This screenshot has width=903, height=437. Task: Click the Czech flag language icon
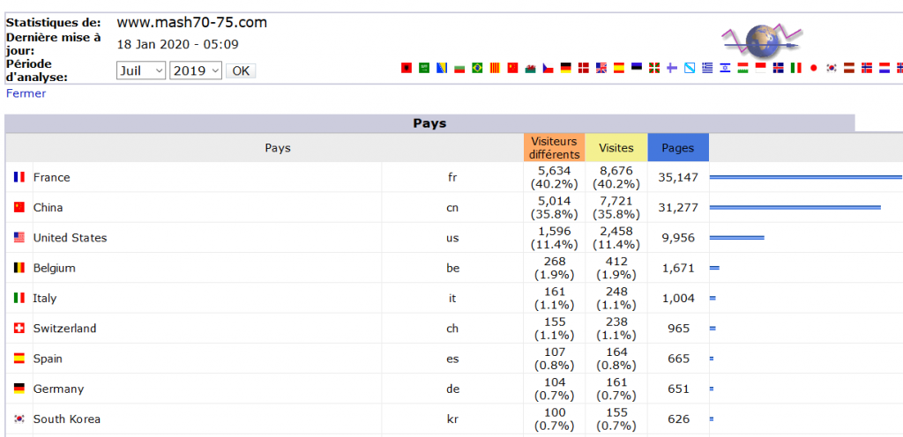[548, 69]
